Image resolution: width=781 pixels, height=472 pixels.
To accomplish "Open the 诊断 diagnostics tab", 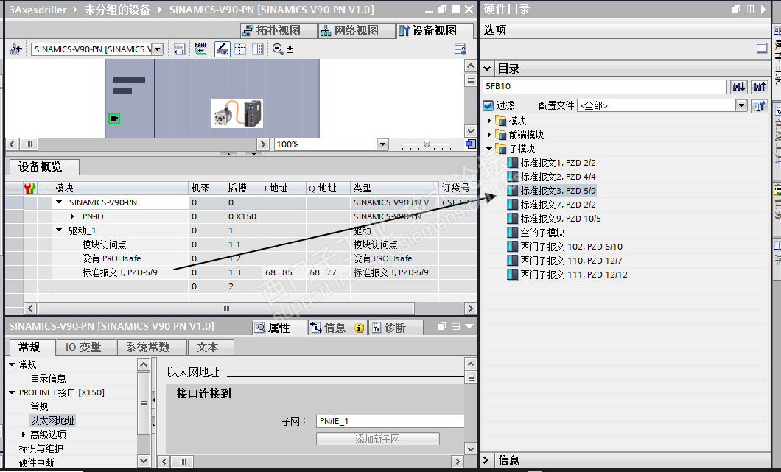I will coord(396,328).
